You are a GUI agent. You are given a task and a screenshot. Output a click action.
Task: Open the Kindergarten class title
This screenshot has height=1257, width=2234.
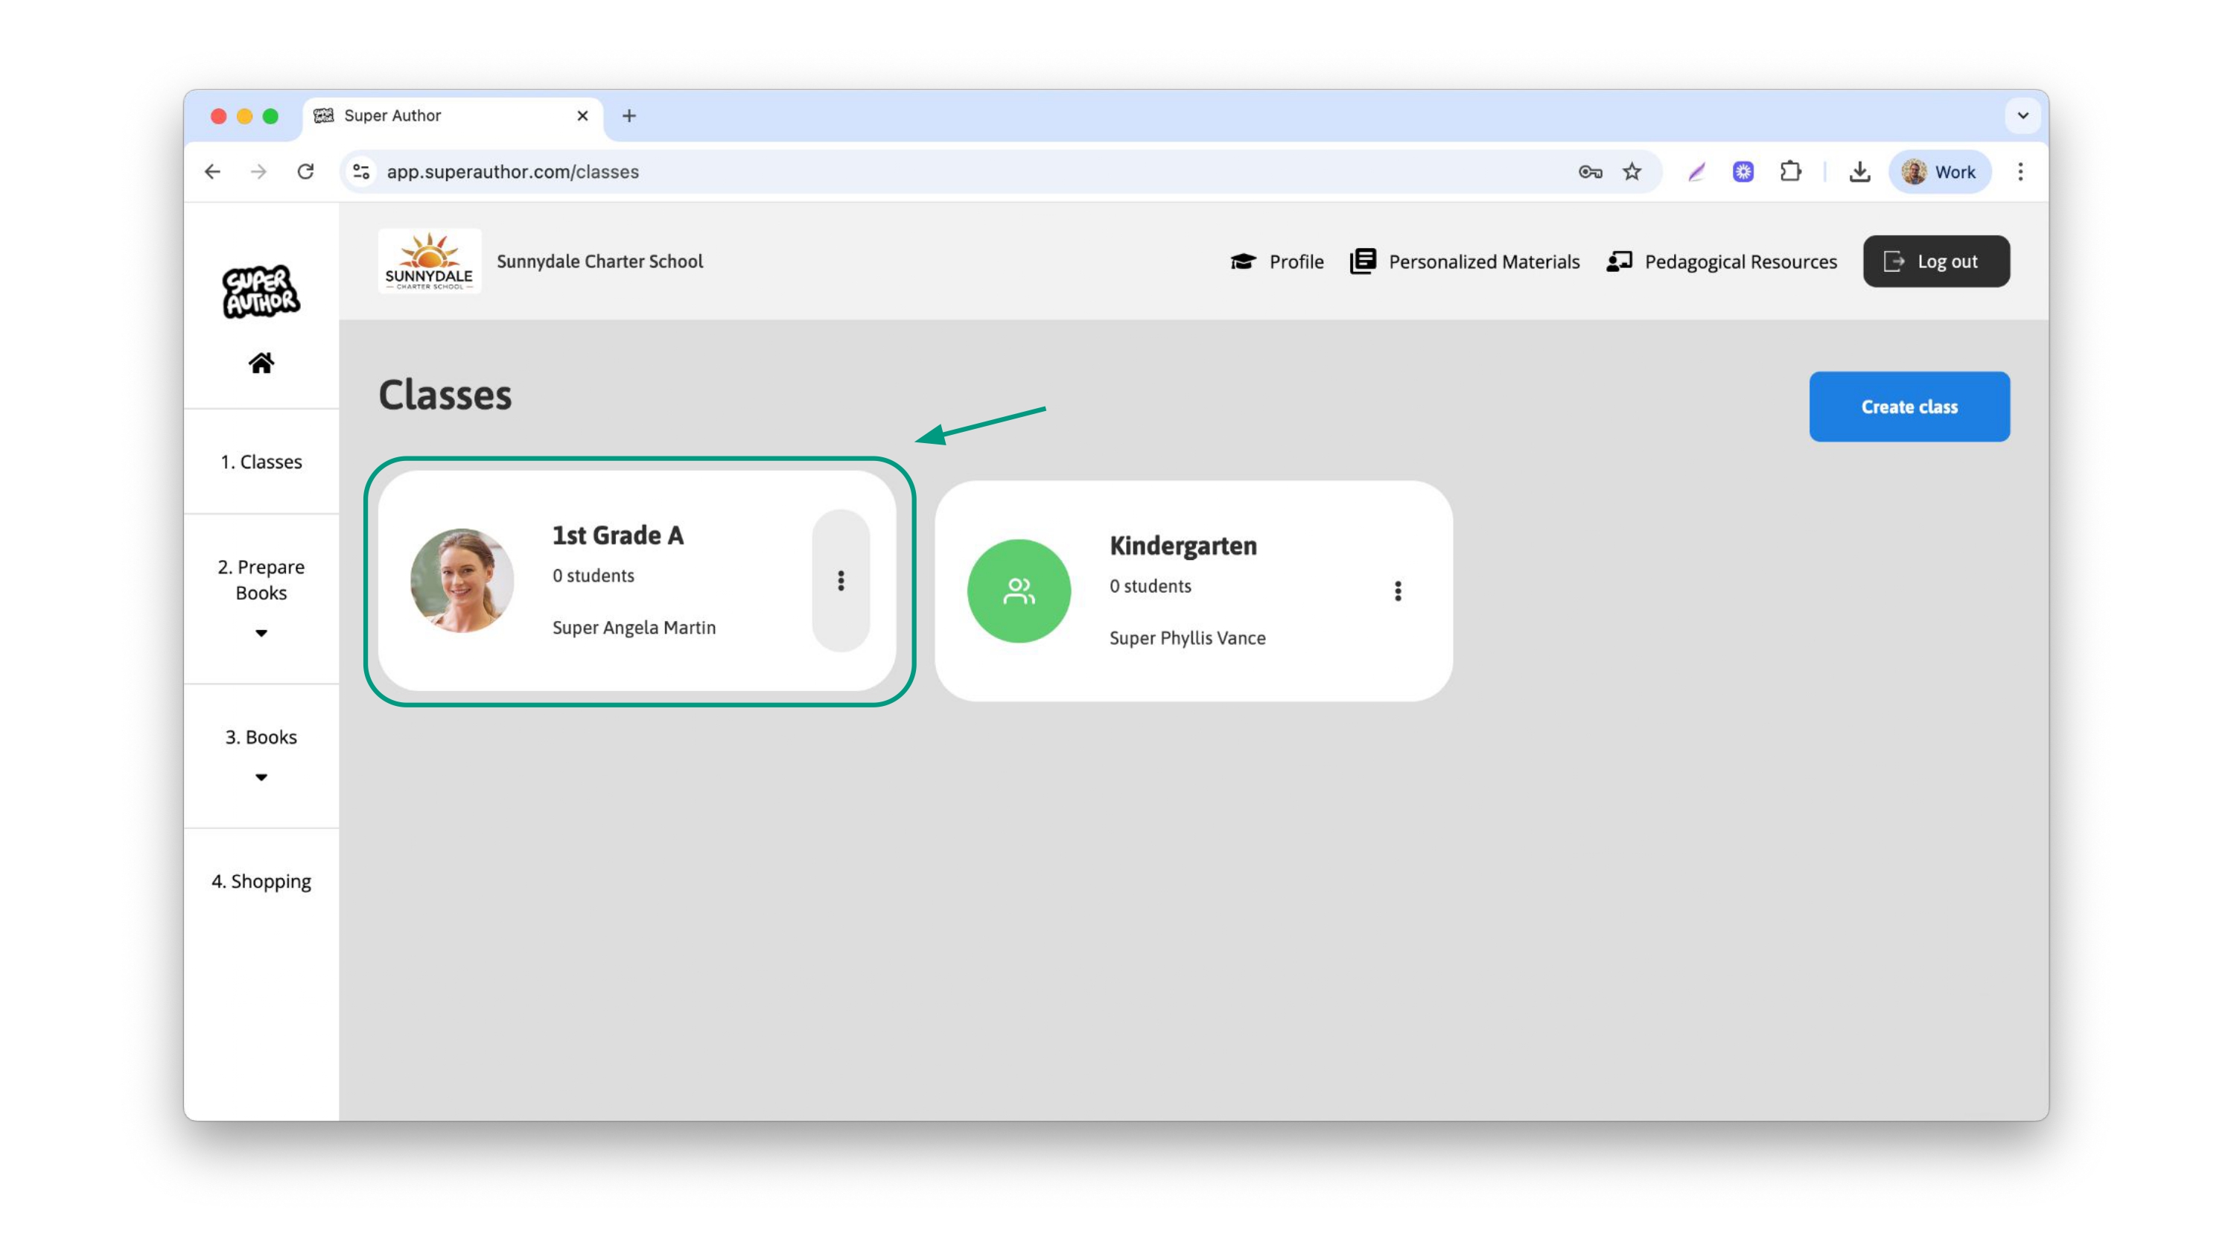1183,546
